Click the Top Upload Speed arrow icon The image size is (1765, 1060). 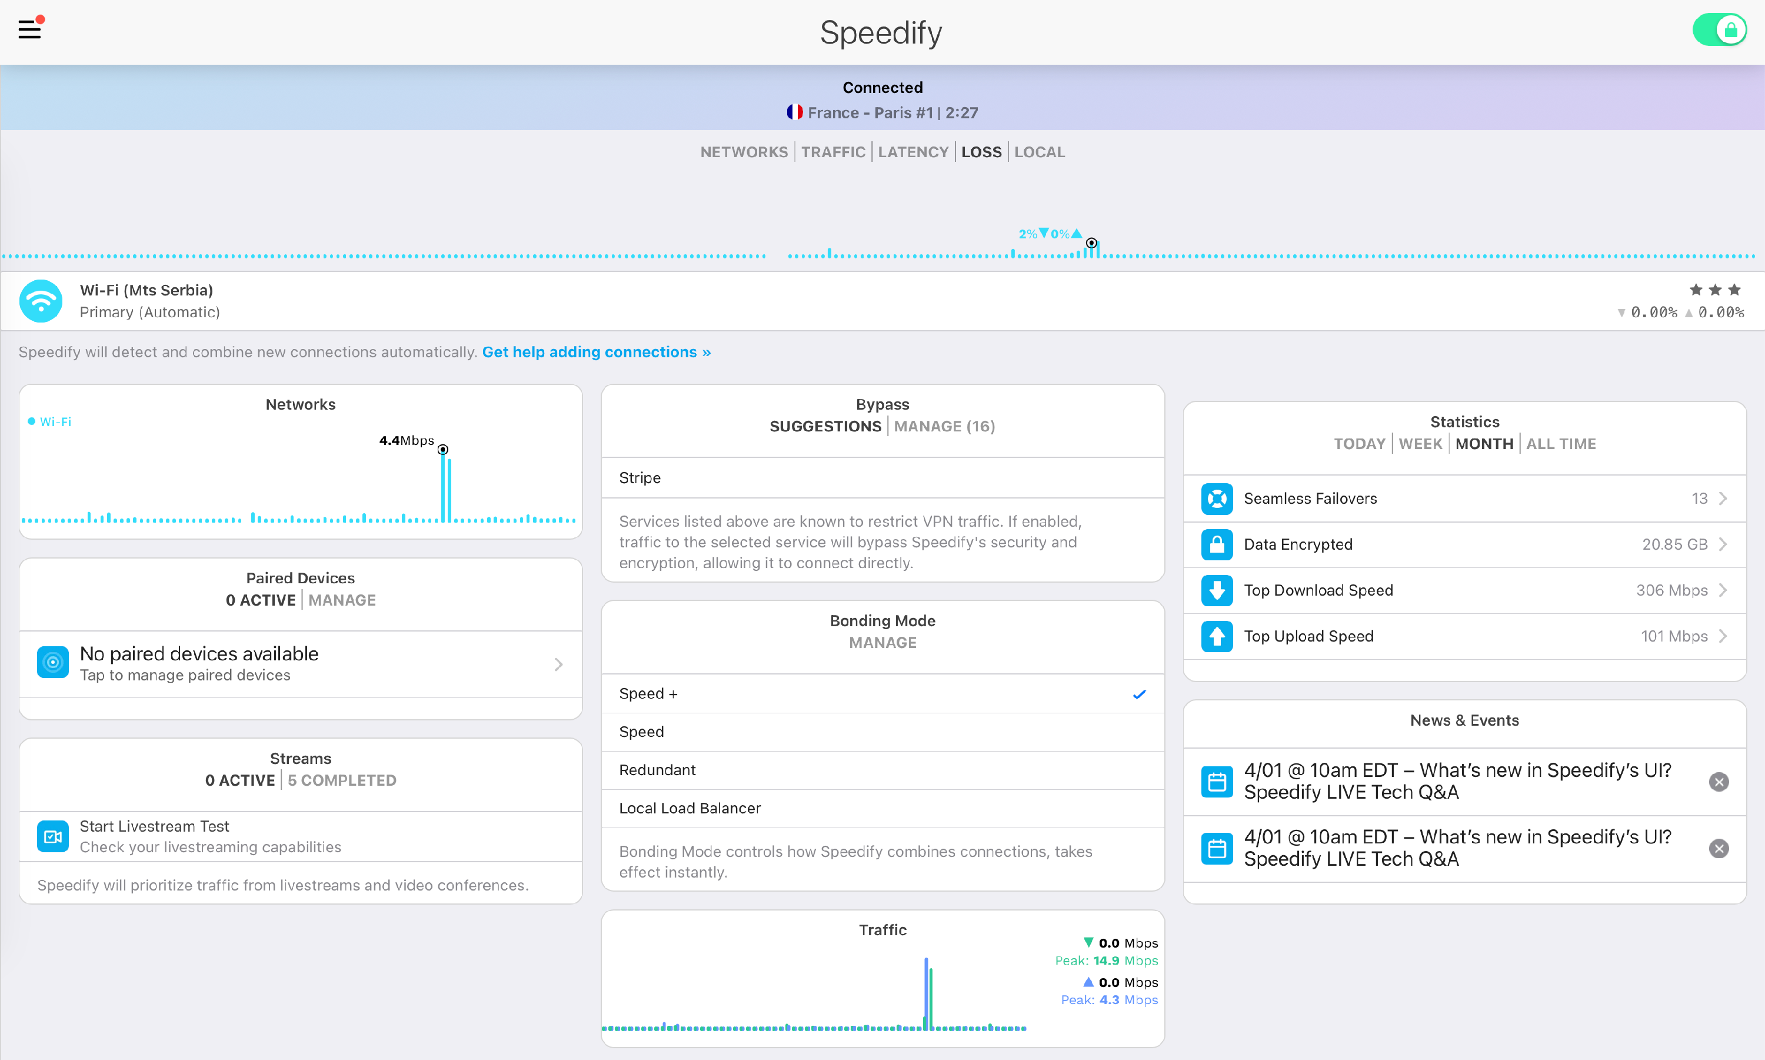pos(1216,636)
